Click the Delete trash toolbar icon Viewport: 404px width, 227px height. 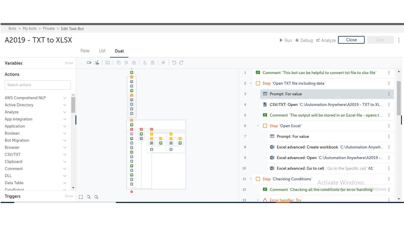134,63
